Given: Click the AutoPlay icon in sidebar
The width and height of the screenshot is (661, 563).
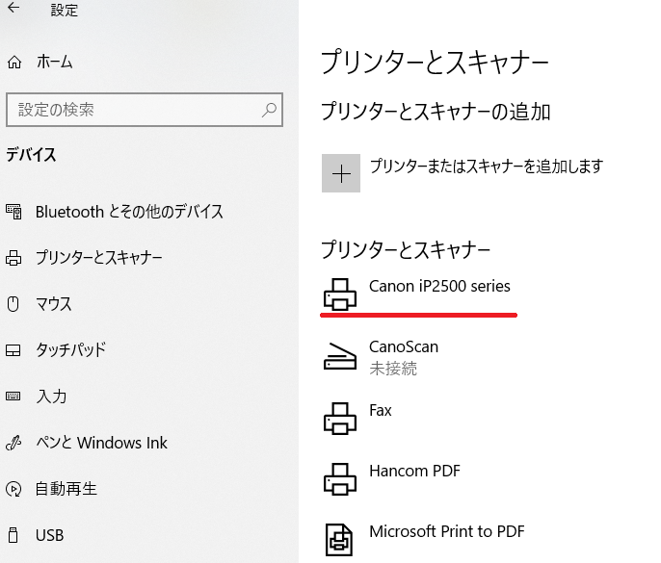Looking at the screenshot, I should pyautogui.click(x=13, y=489).
